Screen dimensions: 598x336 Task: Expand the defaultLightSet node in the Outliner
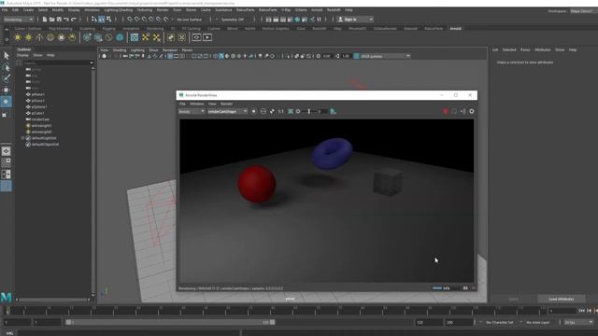(22, 138)
